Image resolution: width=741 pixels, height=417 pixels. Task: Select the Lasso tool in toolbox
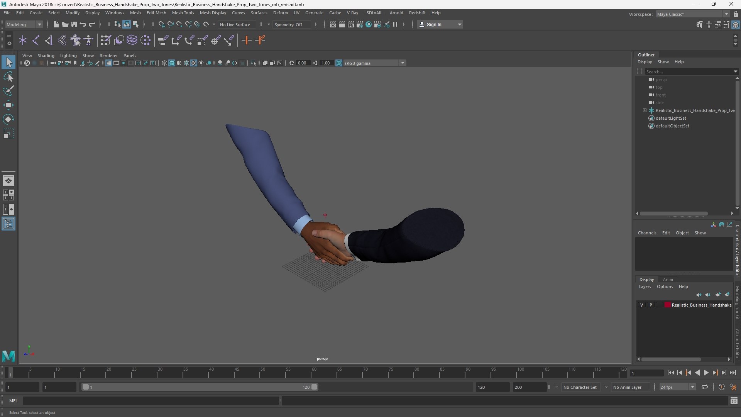8,77
